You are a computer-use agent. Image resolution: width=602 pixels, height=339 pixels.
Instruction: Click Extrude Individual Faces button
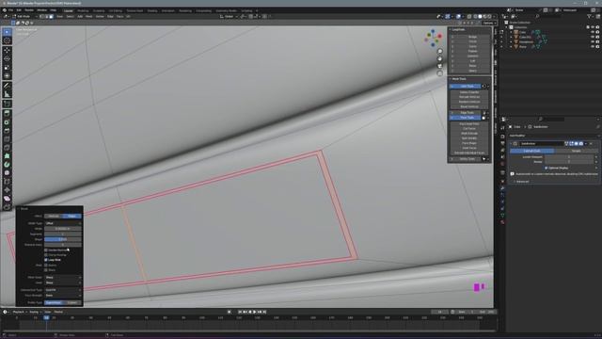pyautogui.click(x=469, y=153)
